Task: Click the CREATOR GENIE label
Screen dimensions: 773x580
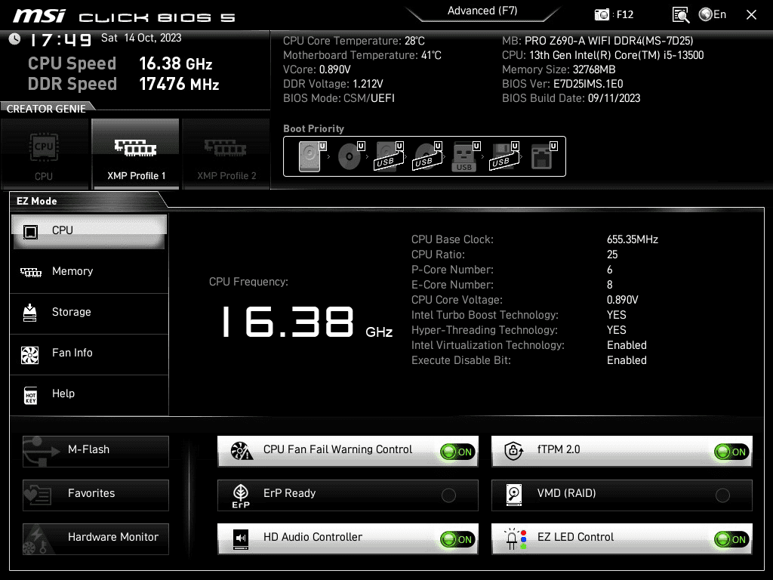Action: pyautogui.click(x=46, y=109)
